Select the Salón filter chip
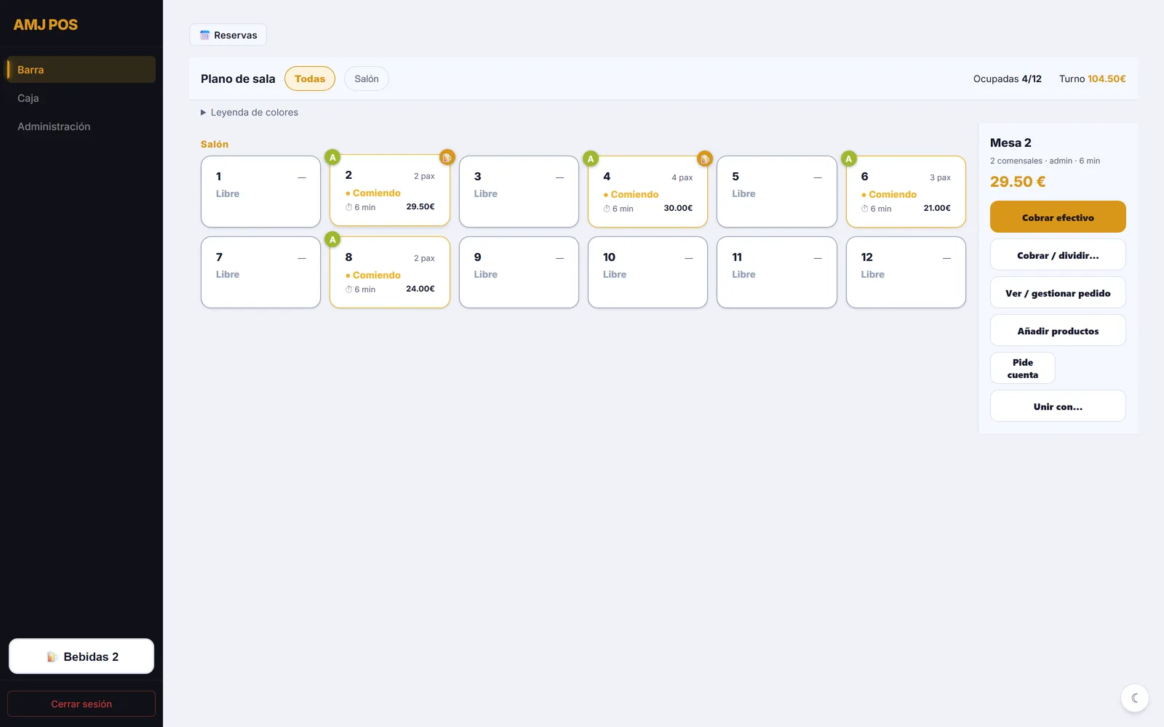1164x727 pixels. [x=367, y=79]
